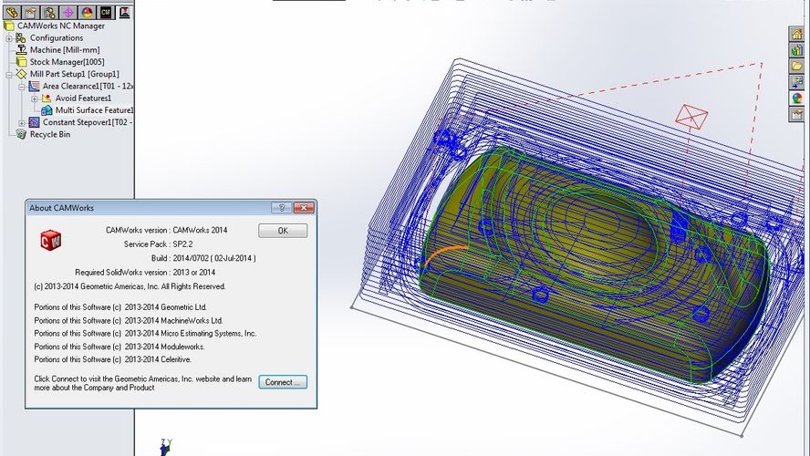The image size is (810, 456).
Task: Open the ConfigurationManager tab
Action: coord(49,12)
